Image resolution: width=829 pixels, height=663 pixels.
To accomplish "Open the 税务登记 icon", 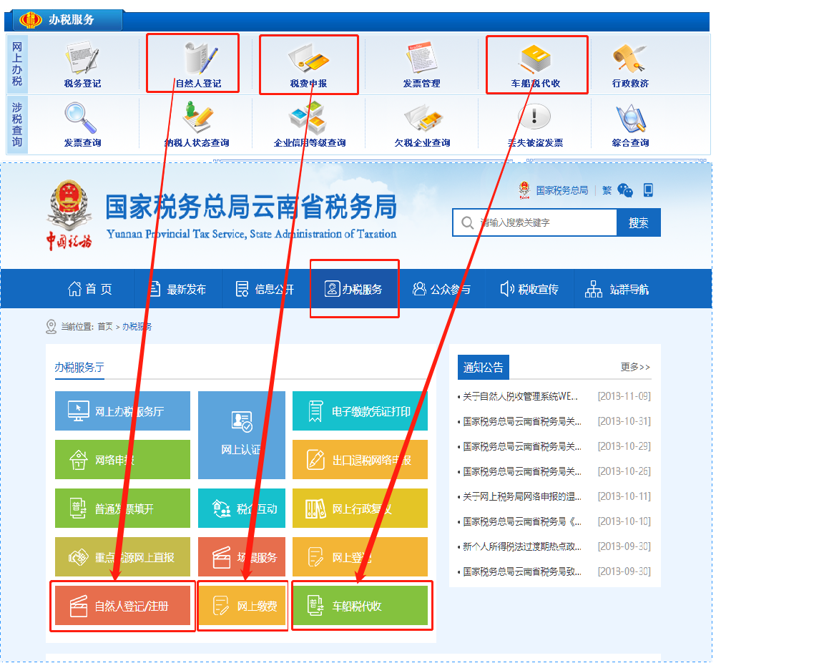I will pos(82,64).
